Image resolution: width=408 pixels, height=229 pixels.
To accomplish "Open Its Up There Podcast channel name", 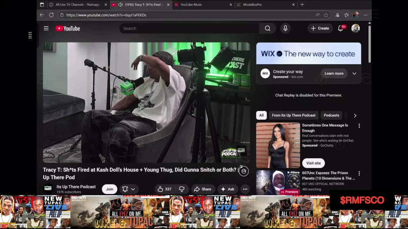I will point(76,187).
